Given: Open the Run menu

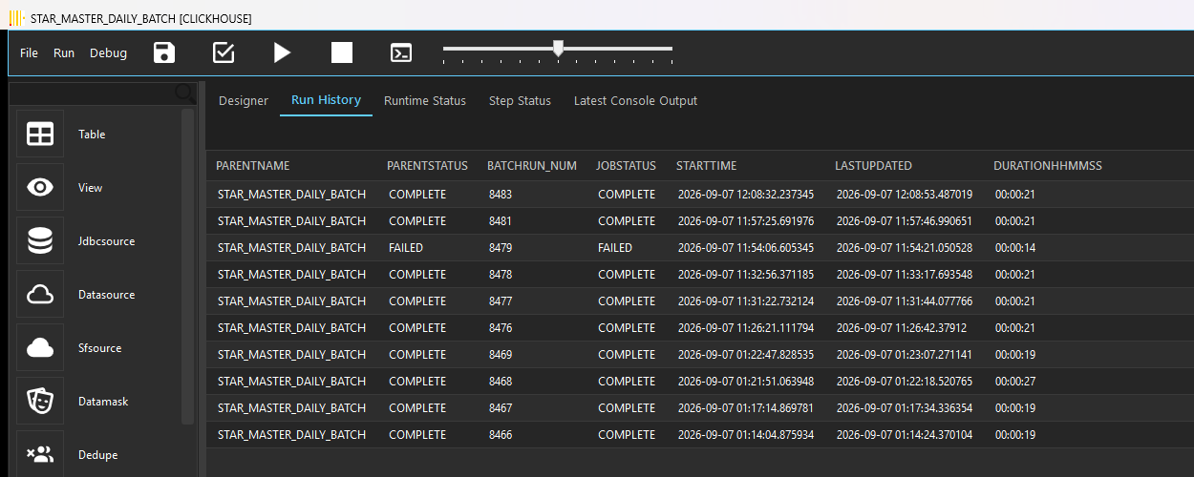Looking at the screenshot, I should 64,53.
